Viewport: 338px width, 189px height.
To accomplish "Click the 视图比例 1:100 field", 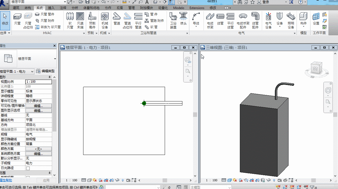I will 39,82.
